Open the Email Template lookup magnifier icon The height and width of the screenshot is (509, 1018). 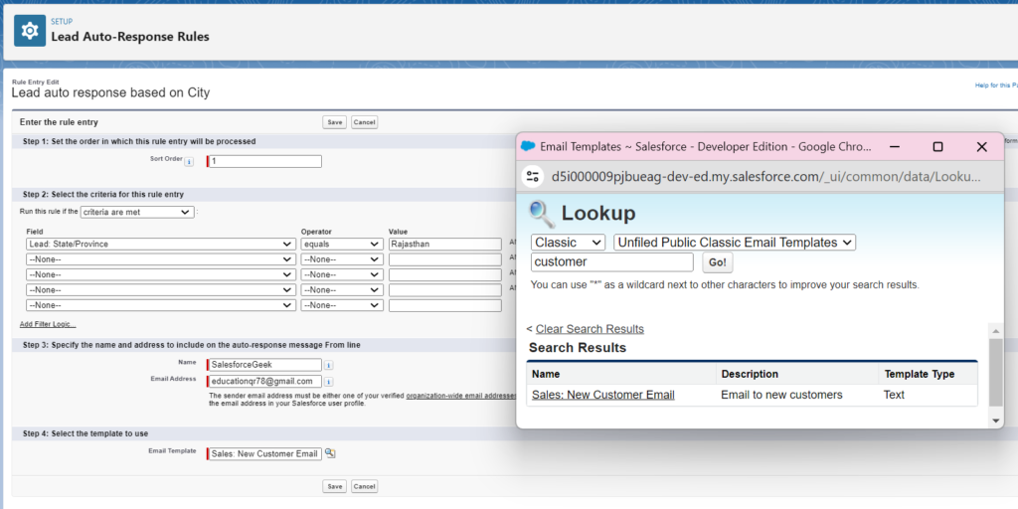[330, 453]
